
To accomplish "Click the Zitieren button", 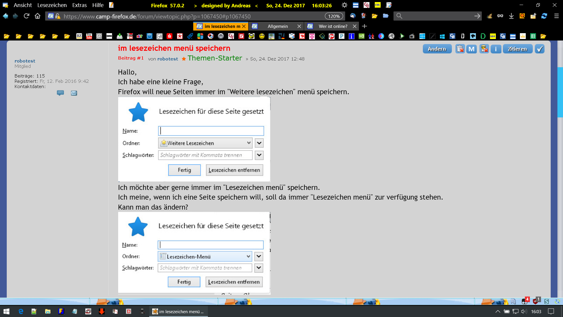I will [x=517, y=49].
